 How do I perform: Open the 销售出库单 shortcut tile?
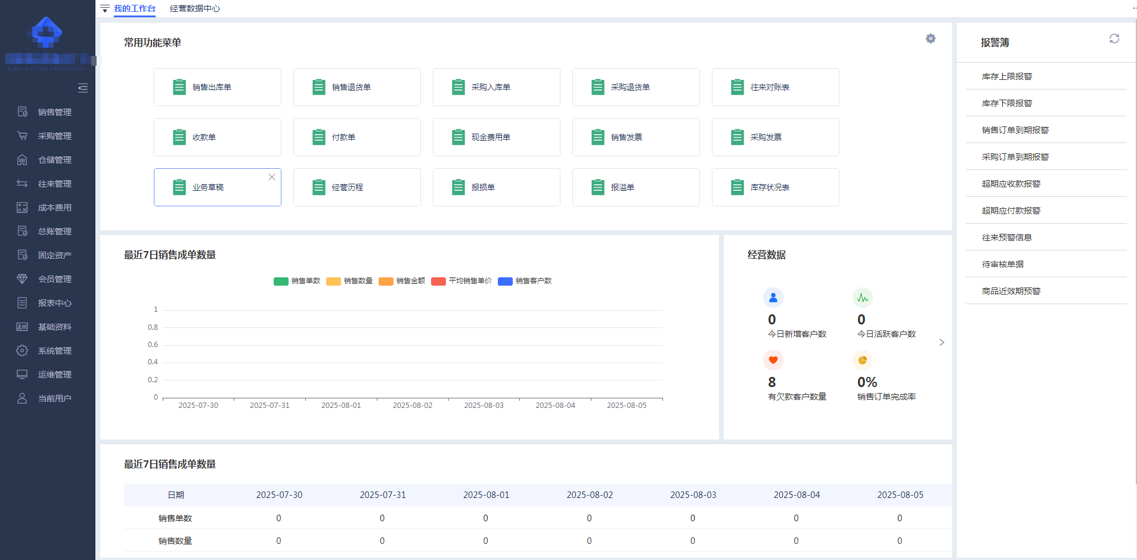[x=217, y=87]
